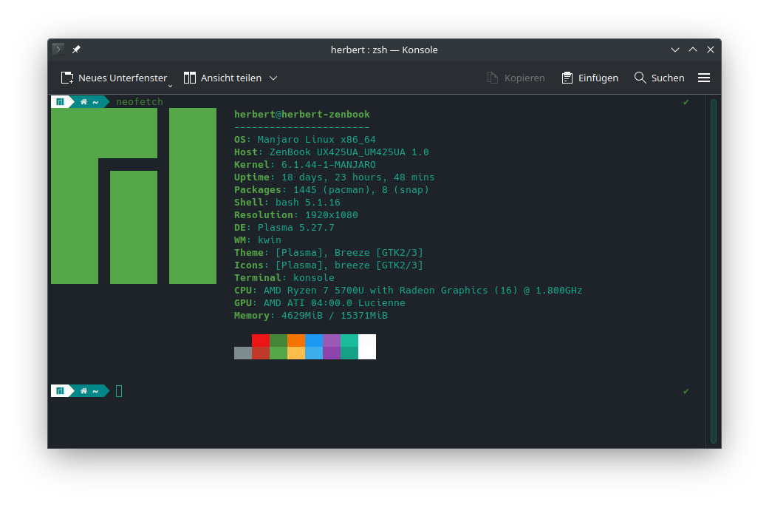This screenshot has height=505, width=769.
Task: Click the Kopieren copy icon
Action: coord(493,78)
